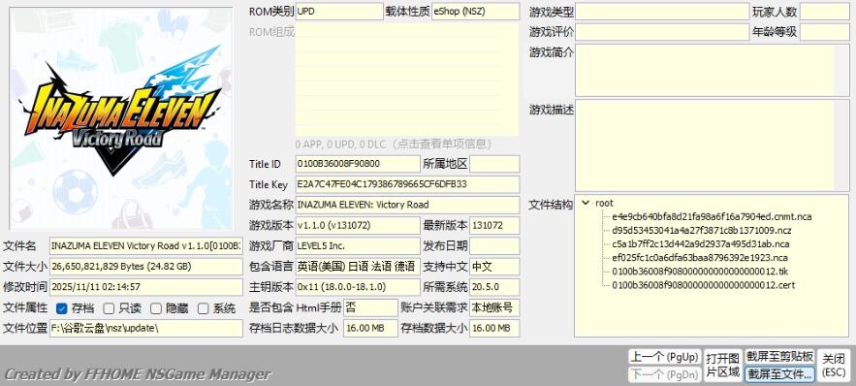The height and width of the screenshot is (386, 856).
Task: Click the ROM组成 composition list area
Action: pyautogui.click(x=407, y=80)
